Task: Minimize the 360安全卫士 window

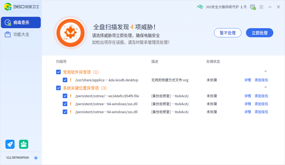Action: click(x=270, y=7)
